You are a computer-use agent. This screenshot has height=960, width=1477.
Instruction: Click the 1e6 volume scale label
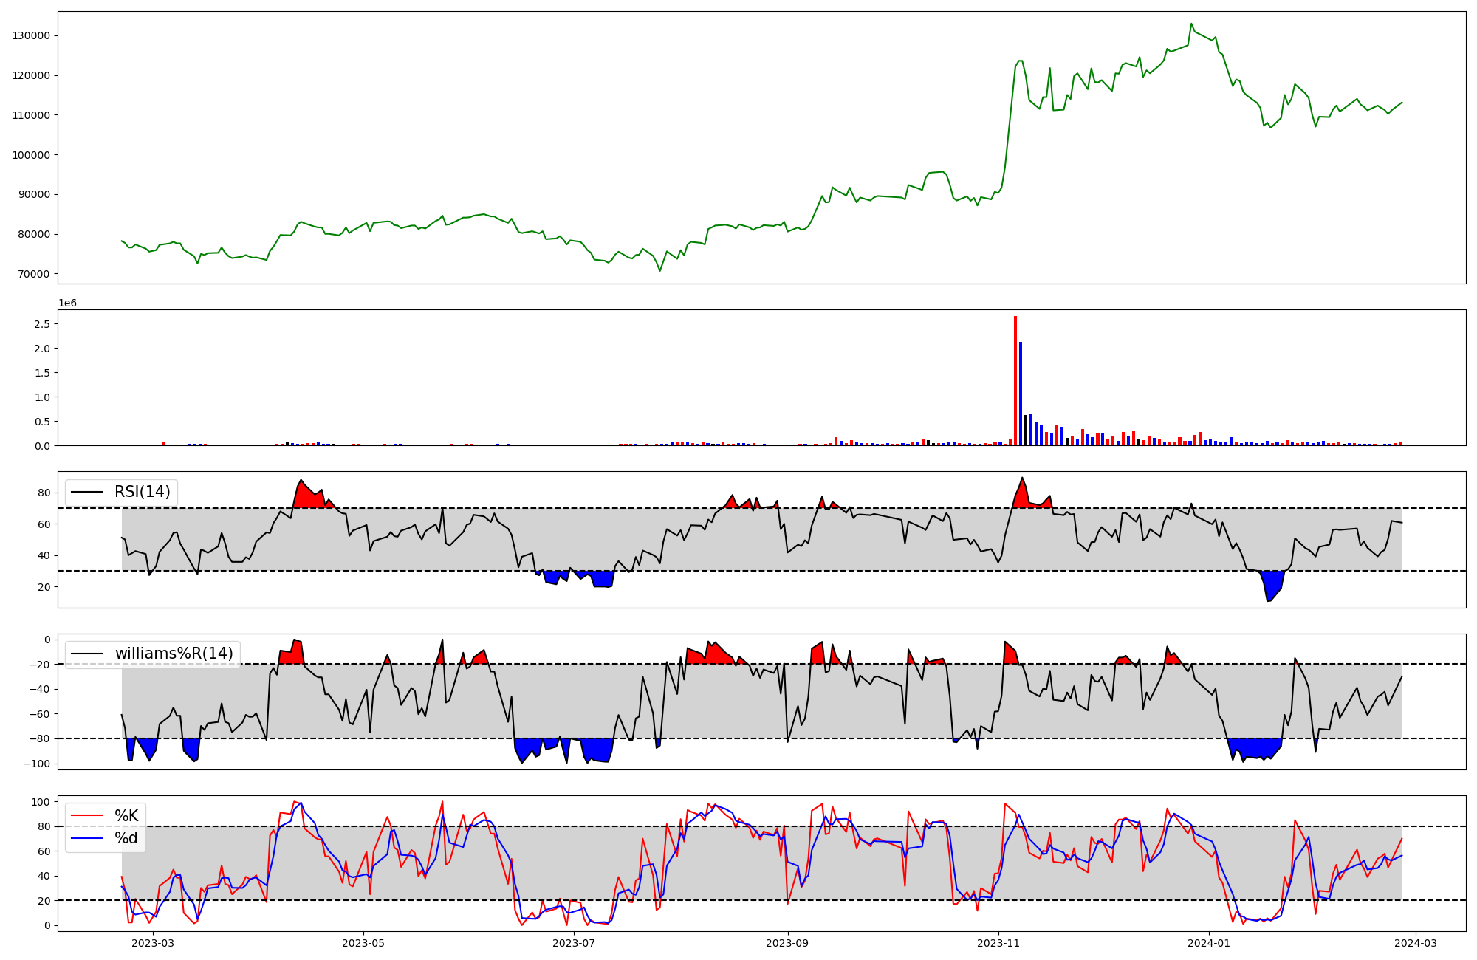[67, 304]
